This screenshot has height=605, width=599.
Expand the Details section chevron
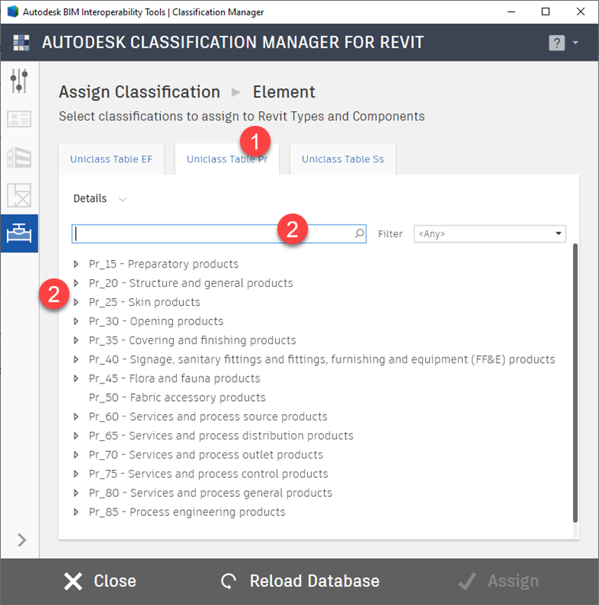click(x=123, y=199)
